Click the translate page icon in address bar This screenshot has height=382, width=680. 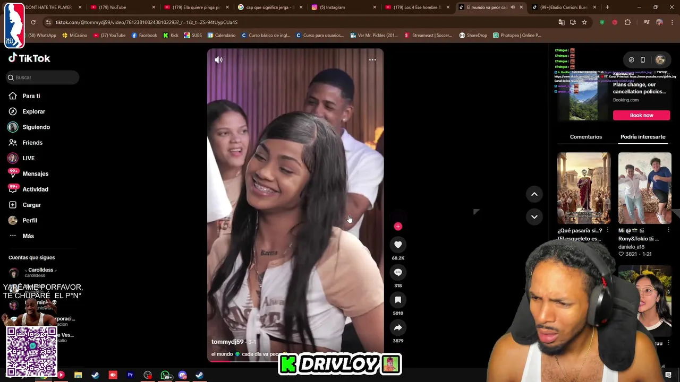(x=562, y=22)
